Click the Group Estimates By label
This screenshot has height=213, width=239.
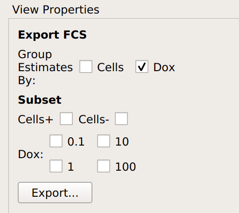pos(45,67)
